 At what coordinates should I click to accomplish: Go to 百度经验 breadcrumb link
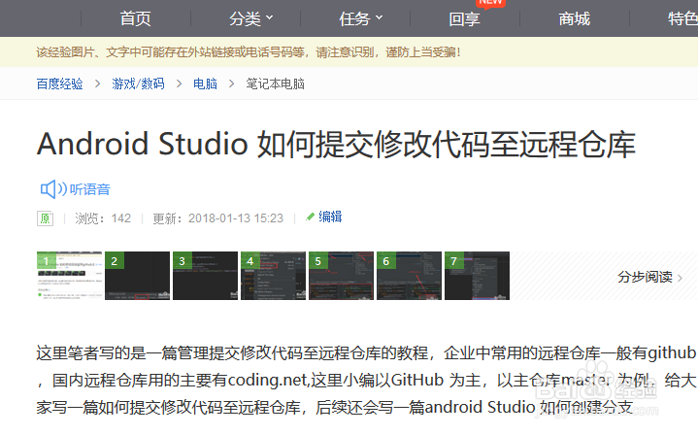59,84
